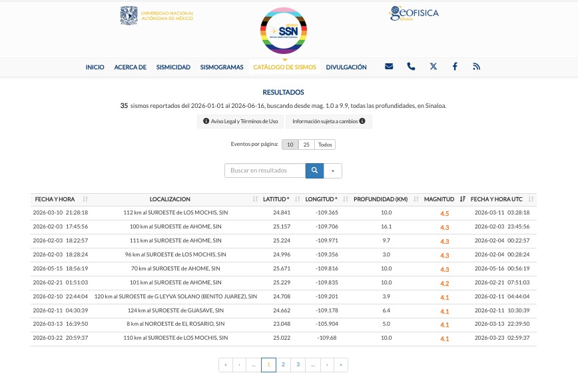Open DIVULGACIÓN menu

tap(346, 67)
